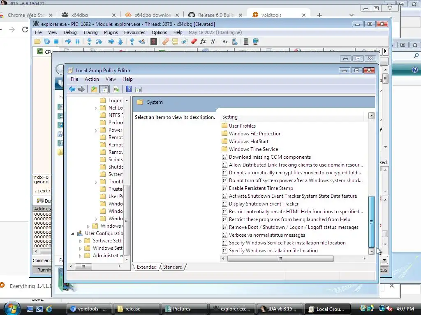The height and width of the screenshot is (315, 421).
Task: Select Download missing COM components setting
Action: point(266,157)
